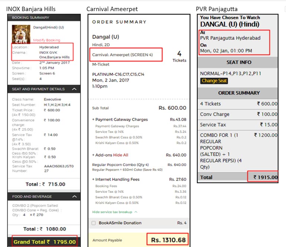Click INOX showtime value 1:05 PM
This screenshot has width=286, height=247.
[x=47, y=68]
